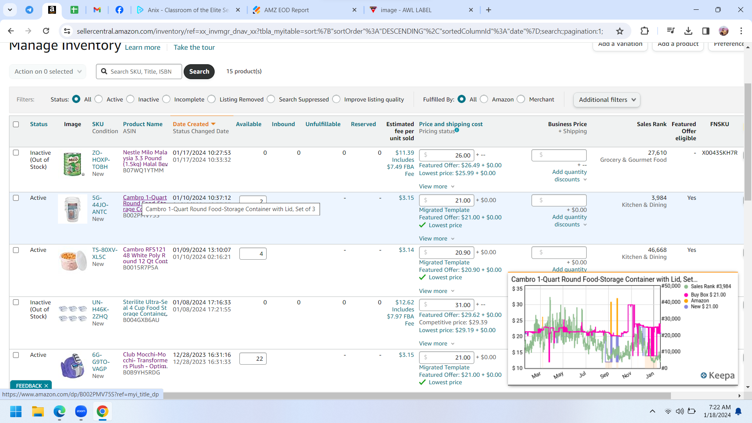Open the Take the tour link
The height and width of the screenshot is (423, 752).
(194, 47)
